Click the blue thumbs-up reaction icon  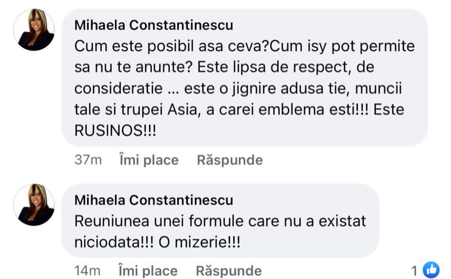(431, 270)
